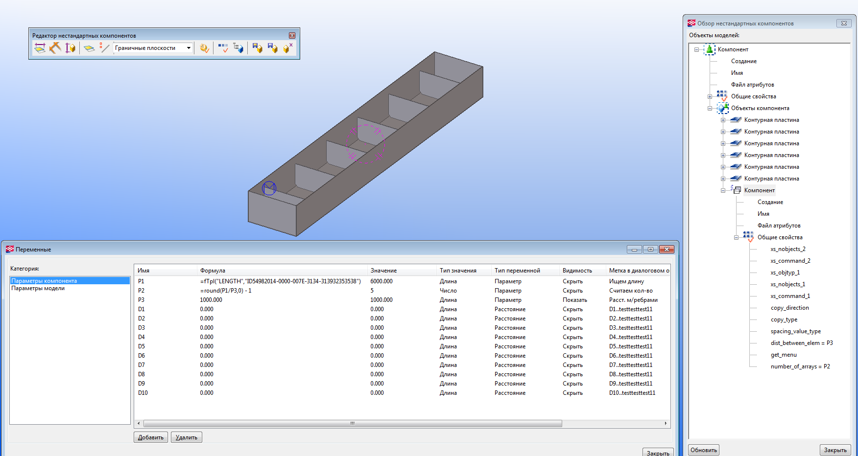Collapse the Объекты компонента tree node

[x=710, y=108]
